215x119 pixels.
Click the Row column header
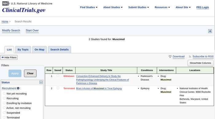pos(49,70)
